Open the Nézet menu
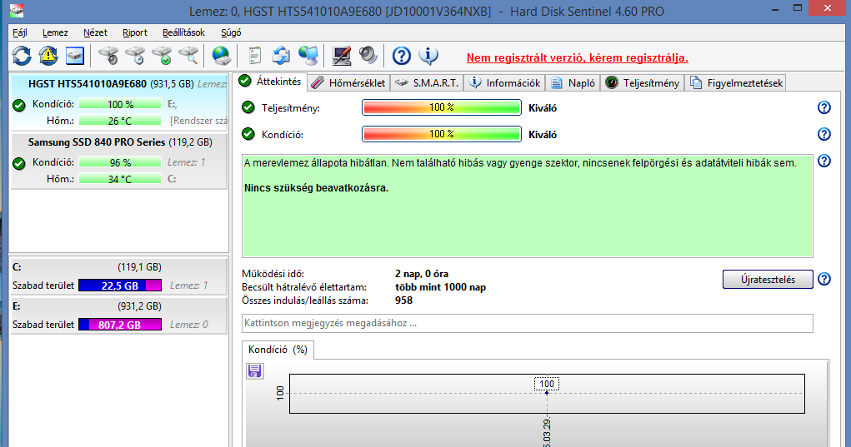Viewport: 851px width, 447px height. 95,32
